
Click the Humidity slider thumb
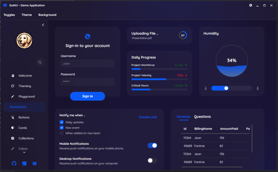point(226,88)
